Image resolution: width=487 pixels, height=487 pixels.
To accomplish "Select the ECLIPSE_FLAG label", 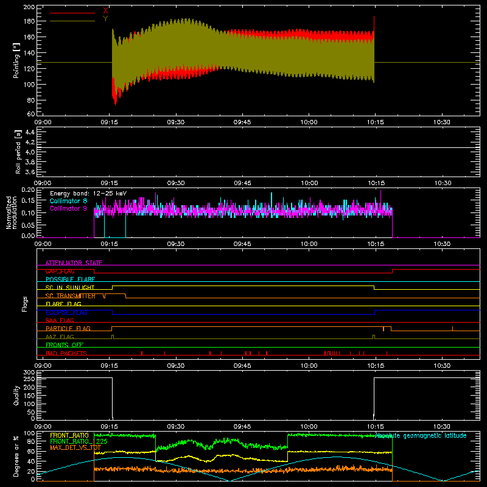I will 66,312.
